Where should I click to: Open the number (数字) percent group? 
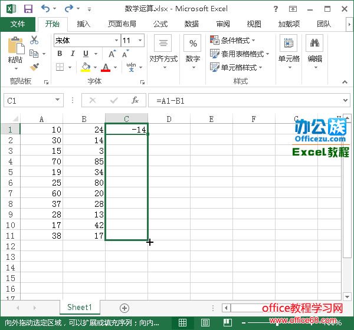(x=192, y=52)
